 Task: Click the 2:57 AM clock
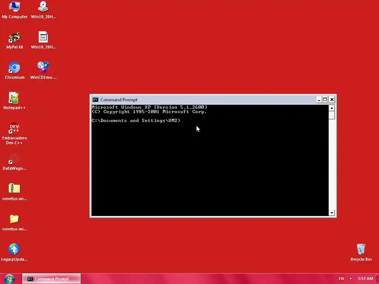click(365, 279)
